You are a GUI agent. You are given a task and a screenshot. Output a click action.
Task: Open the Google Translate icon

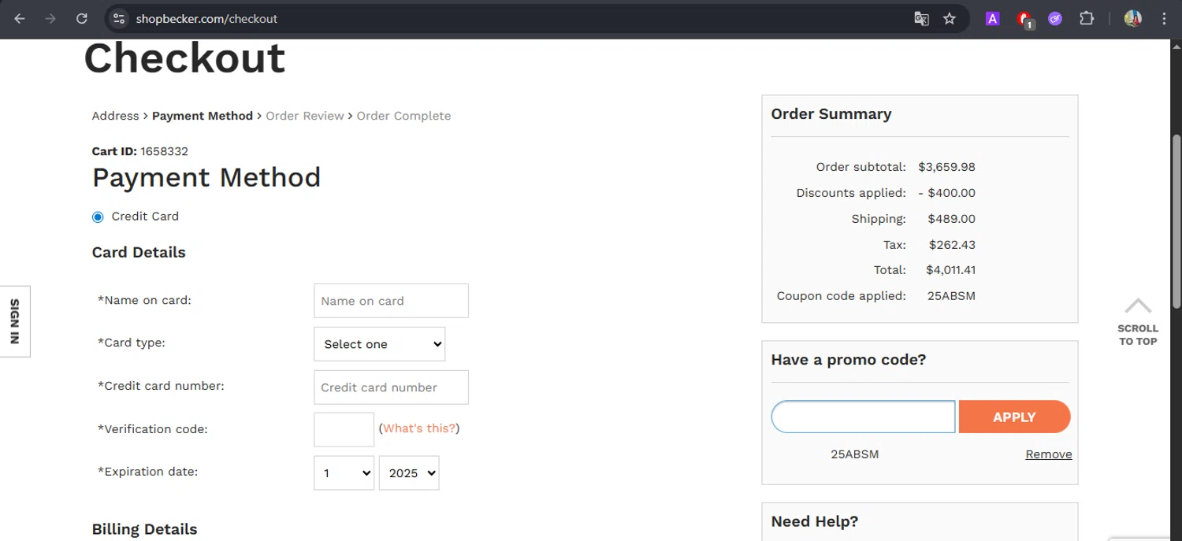[x=921, y=19]
